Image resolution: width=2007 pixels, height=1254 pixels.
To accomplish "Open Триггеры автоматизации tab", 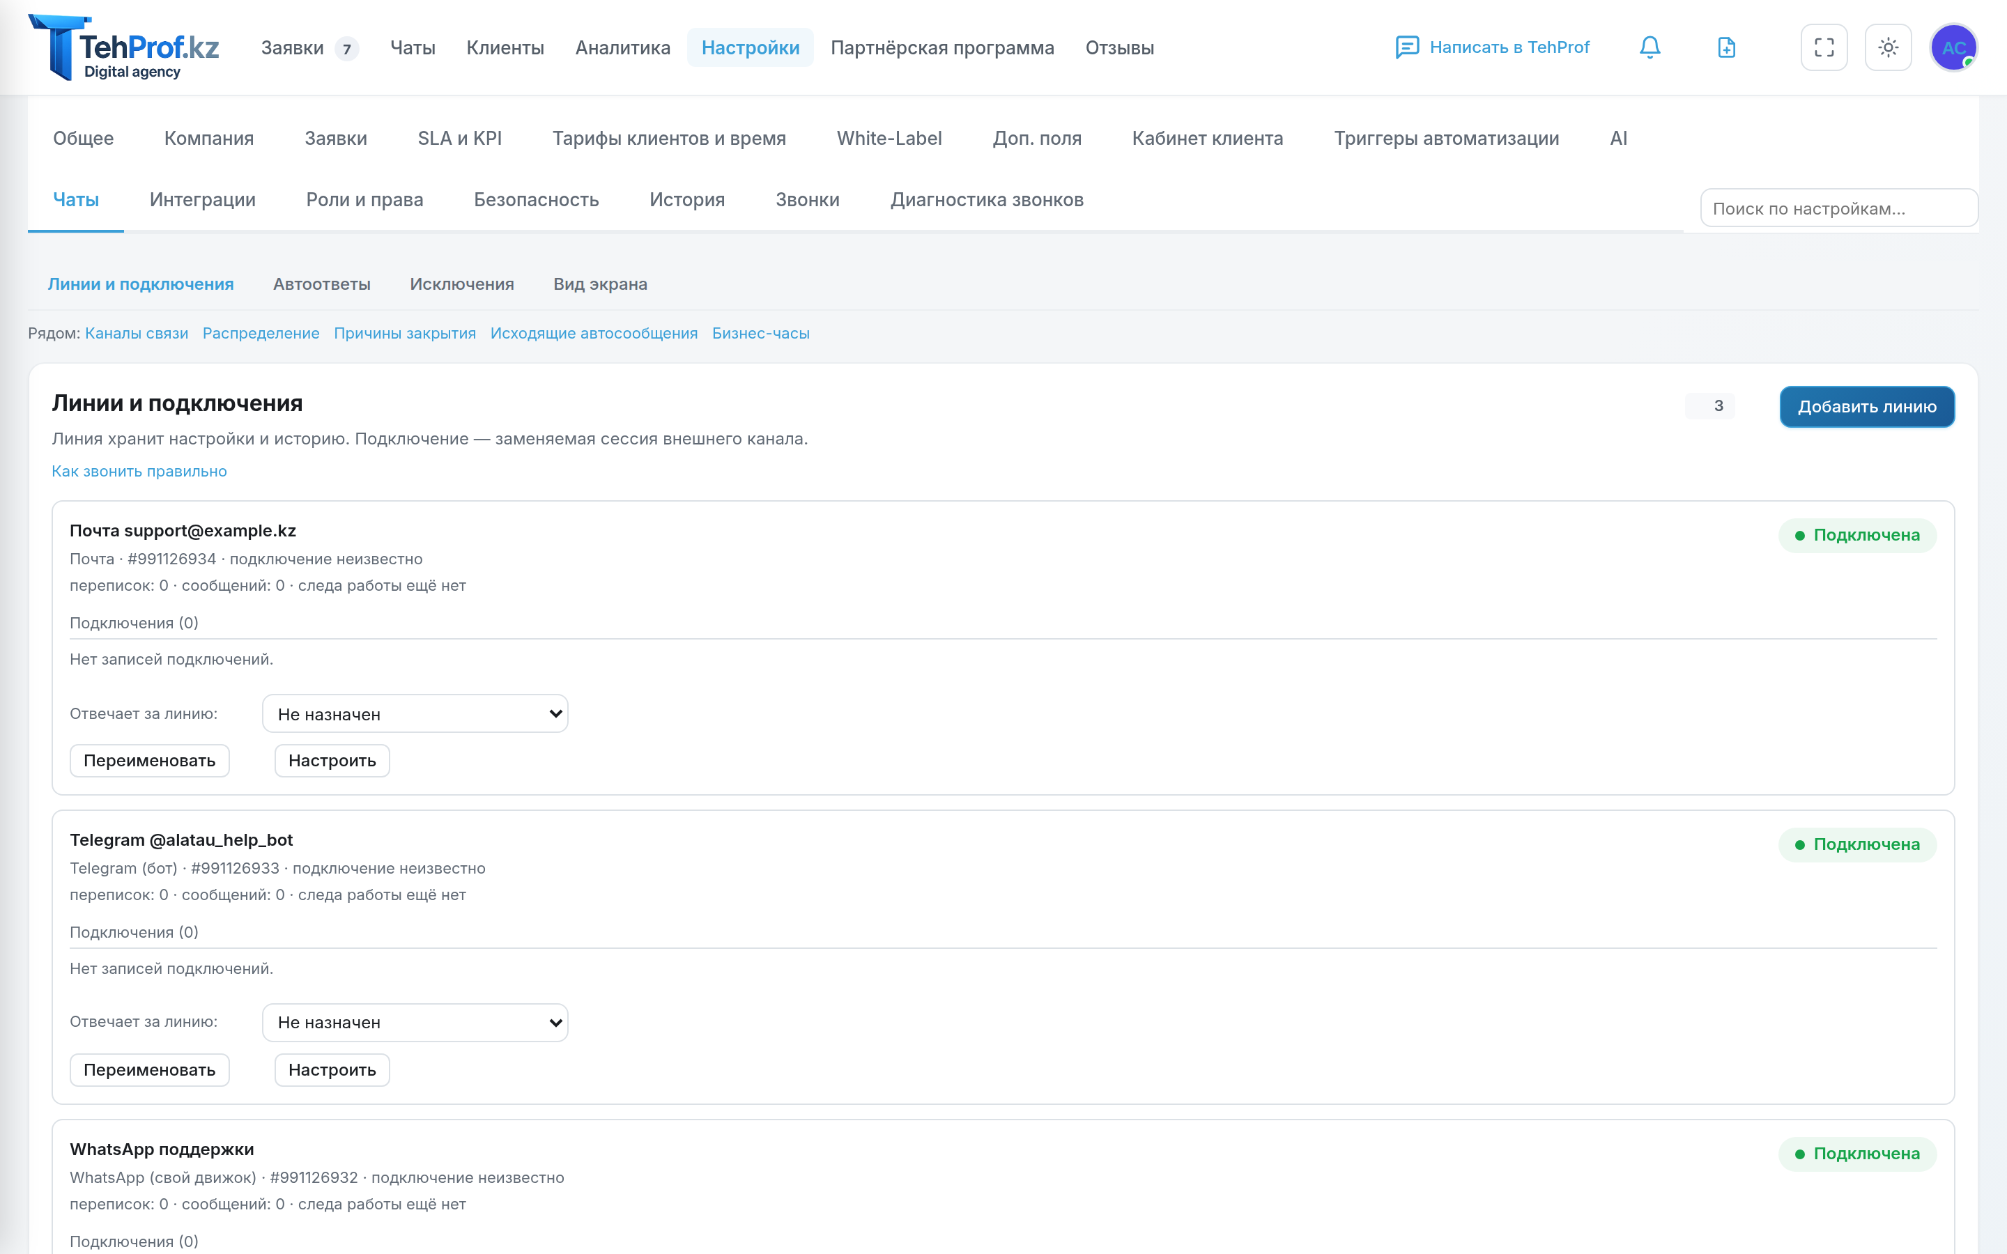I will (1447, 139).
